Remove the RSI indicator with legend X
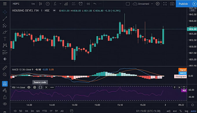 46,87
